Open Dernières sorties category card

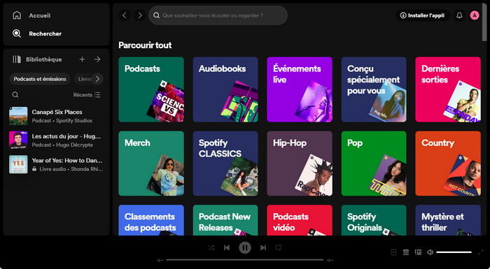(x=448, y=89)
